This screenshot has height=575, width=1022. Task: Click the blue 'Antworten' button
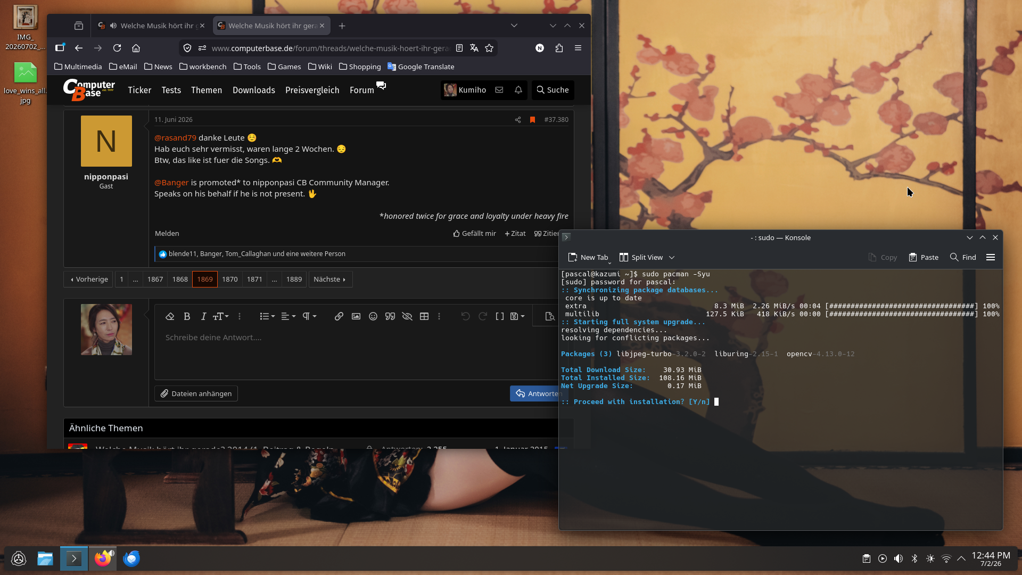534,393
